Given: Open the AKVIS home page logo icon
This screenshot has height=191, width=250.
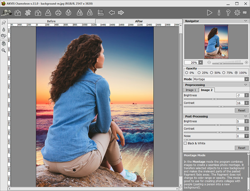Looking at the screenshot, I should tap(6, 12).
